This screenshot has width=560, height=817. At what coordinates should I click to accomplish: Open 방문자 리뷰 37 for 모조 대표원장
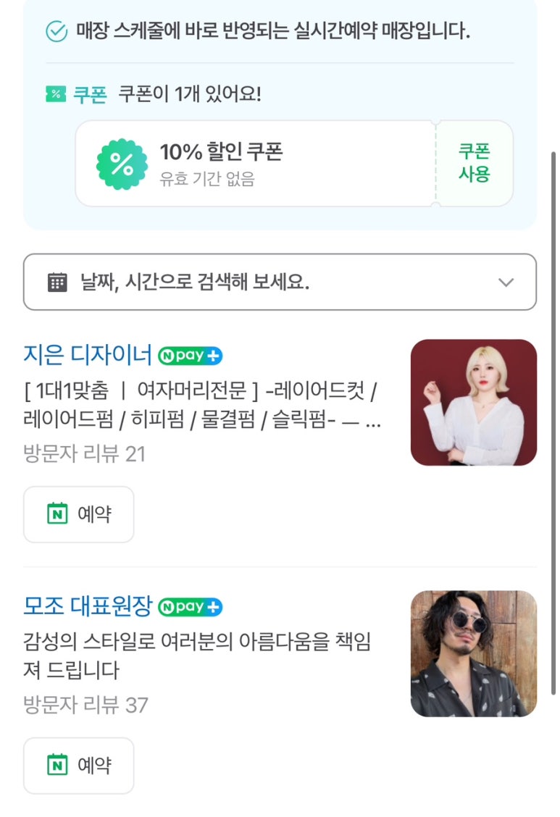pyautogui.click(x=85, y=705)
